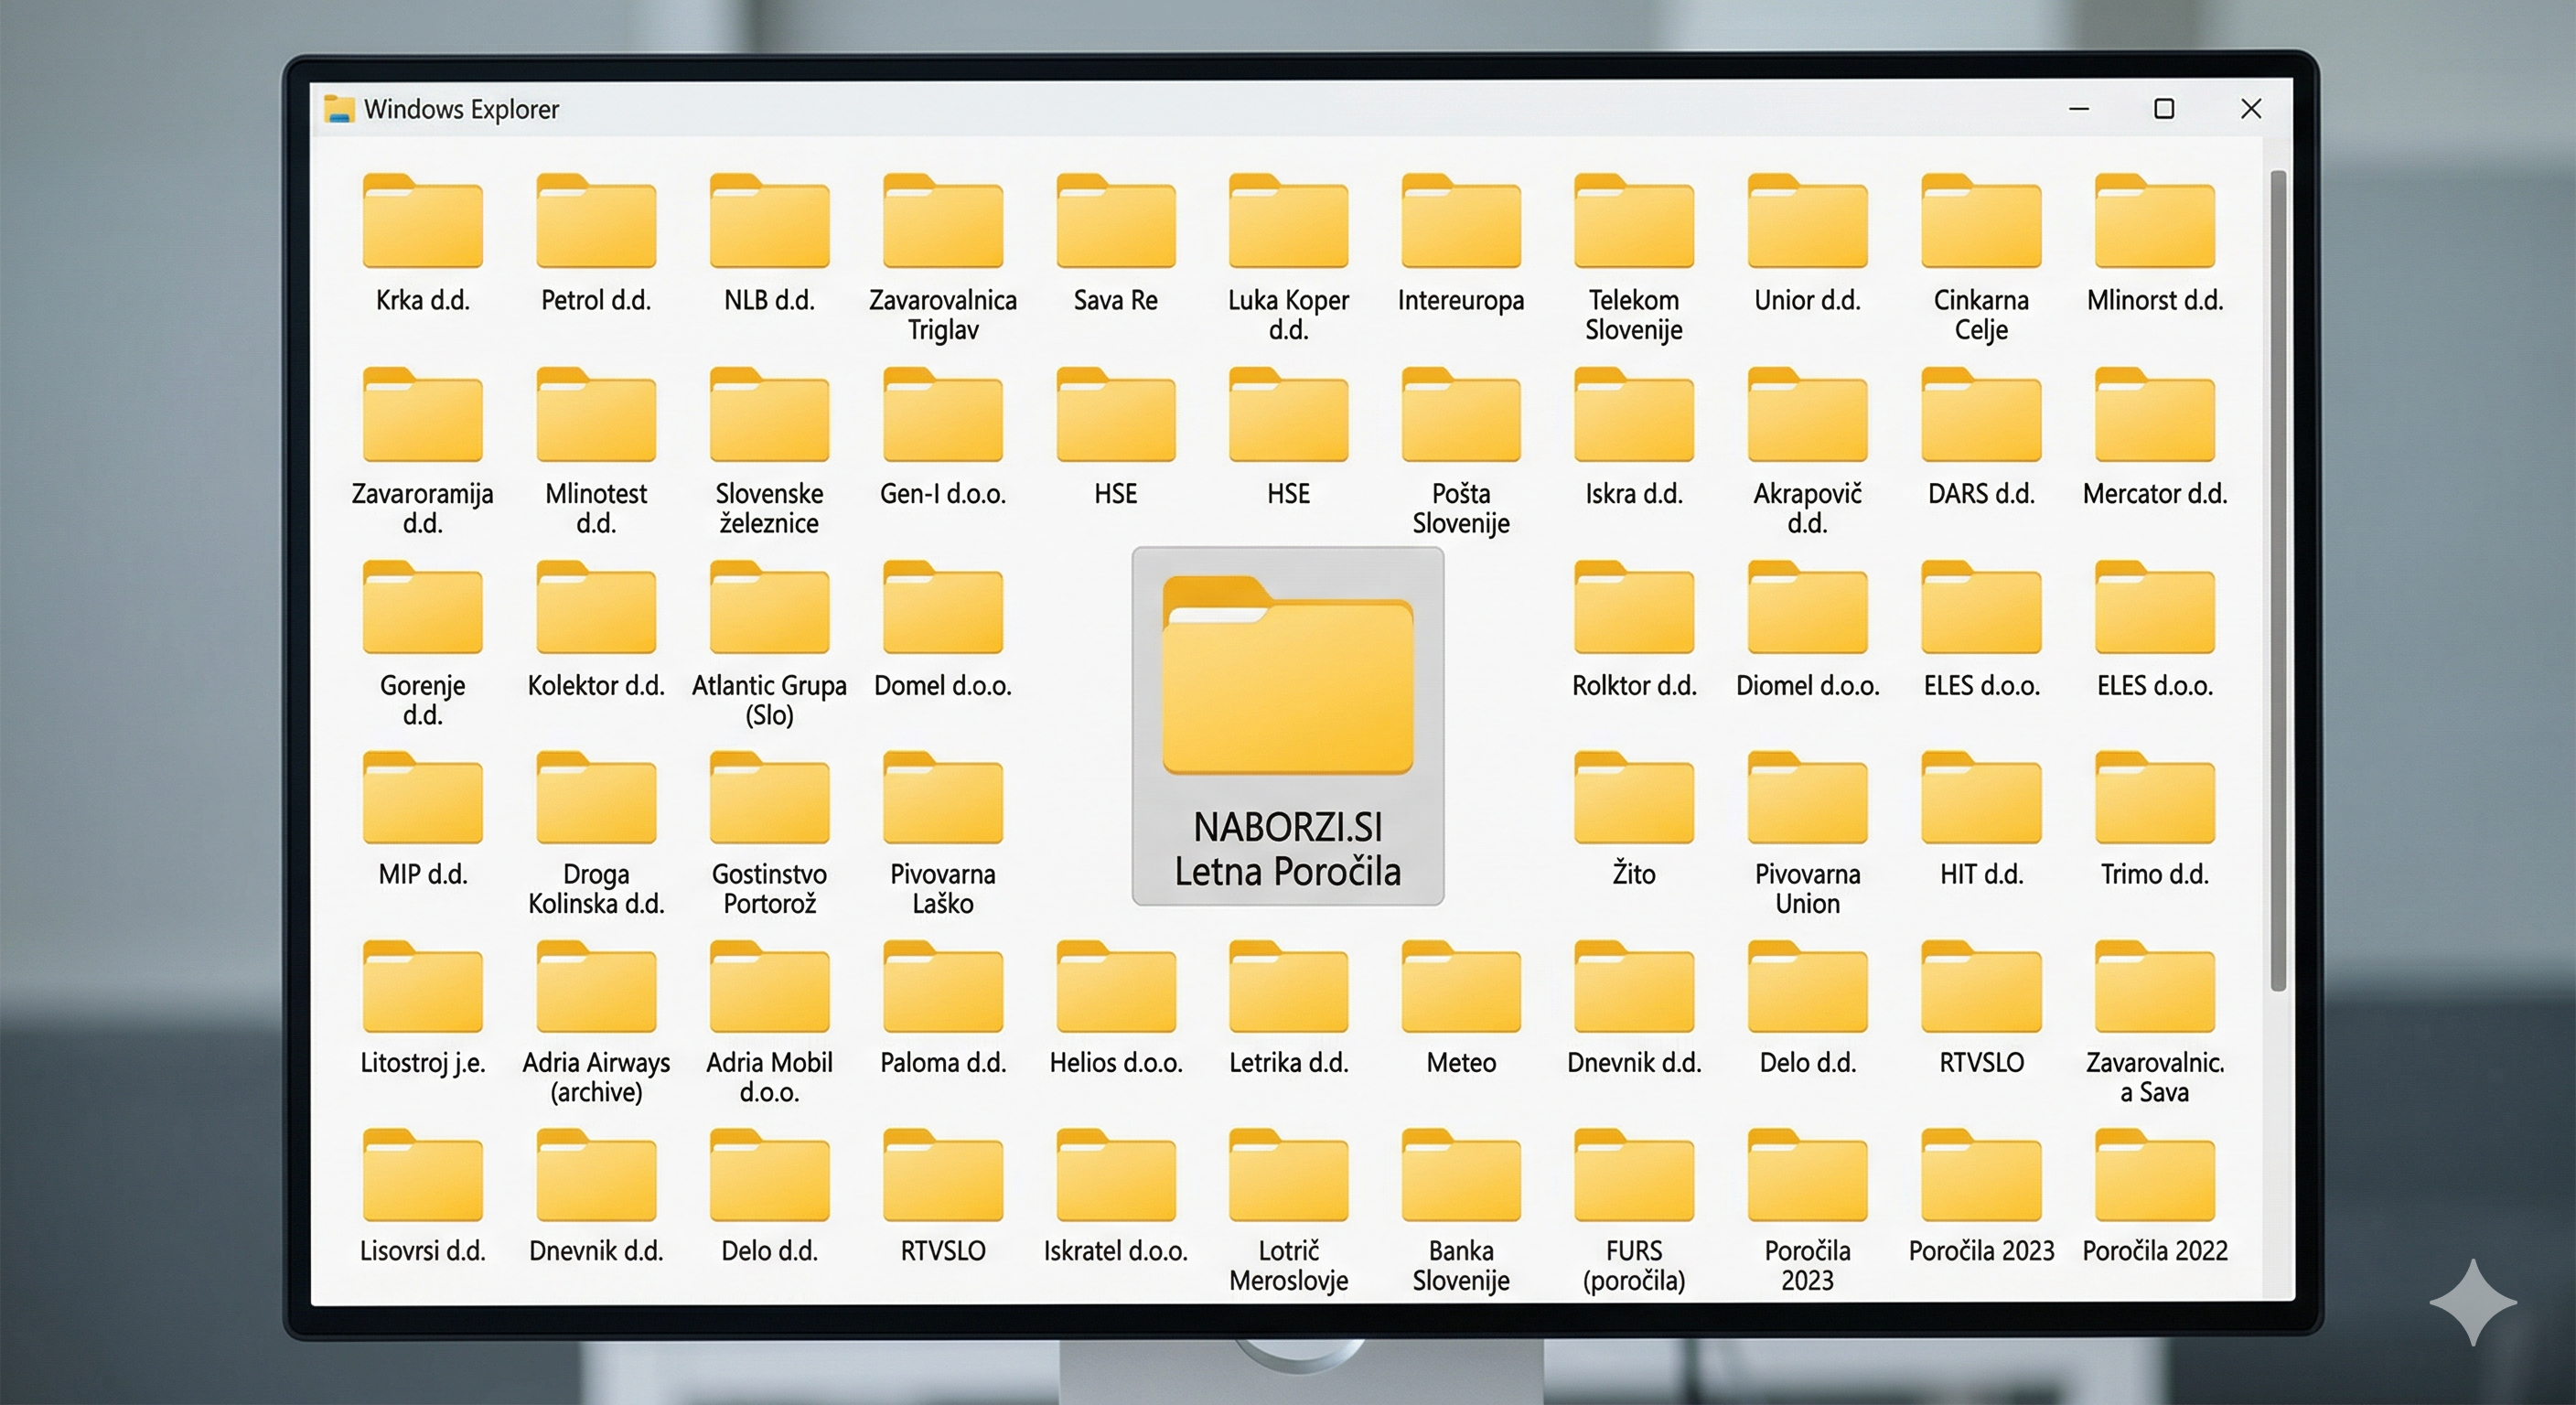The width and height of the screenshot is (2576, 1405).
Task: Select the Petrol d.d. folder icon
Action: pos(595,222)
